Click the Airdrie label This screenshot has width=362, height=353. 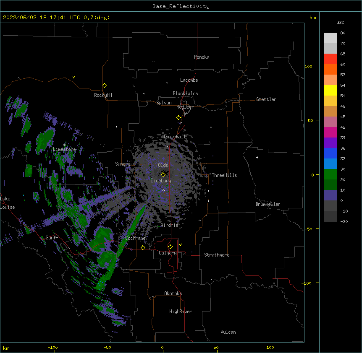click(x=170, y=225)
